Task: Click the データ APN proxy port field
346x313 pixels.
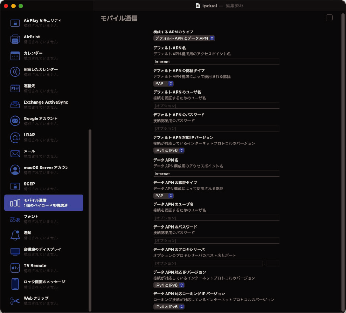Action: [x=273, y=263]
